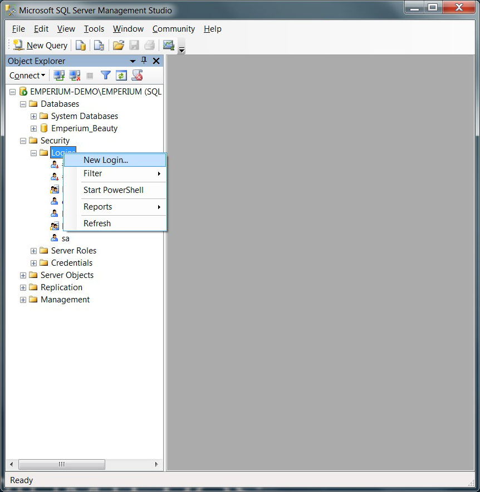Select the Emperium_Beauty database
This screenshot has width=480, height=492.
(84, 128)
